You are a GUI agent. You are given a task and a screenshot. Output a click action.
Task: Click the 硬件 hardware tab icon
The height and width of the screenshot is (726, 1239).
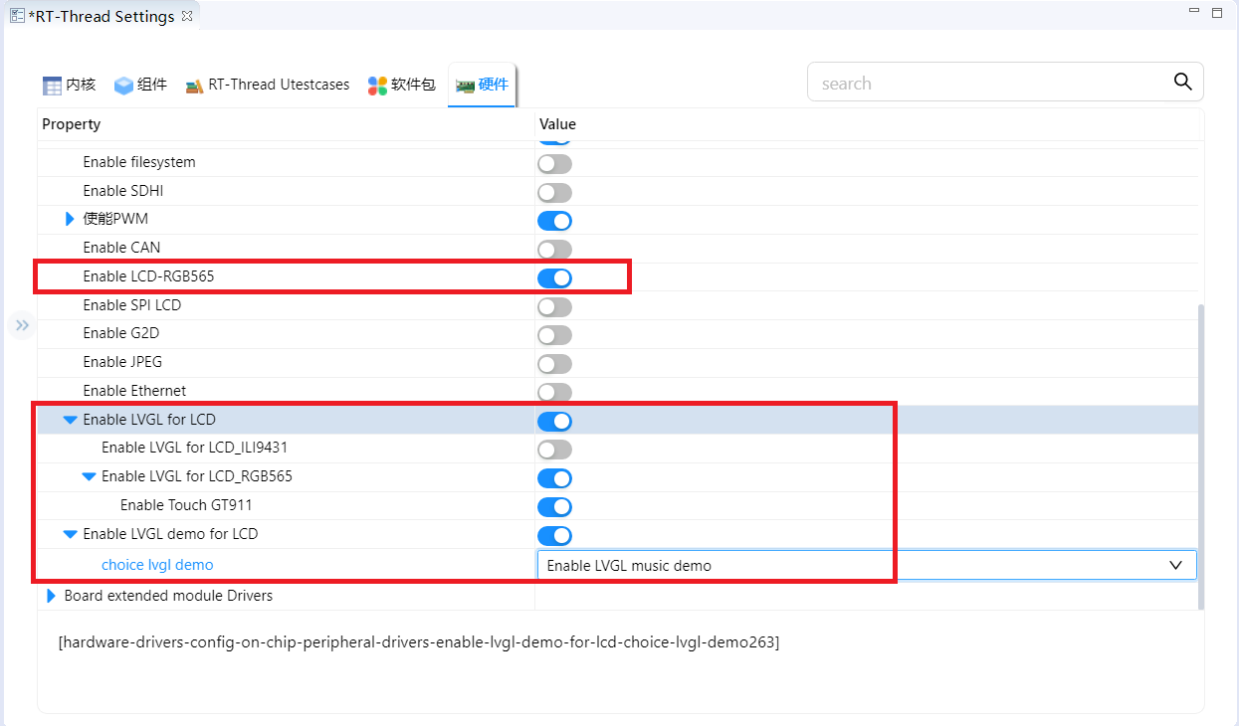pos(465,86)
